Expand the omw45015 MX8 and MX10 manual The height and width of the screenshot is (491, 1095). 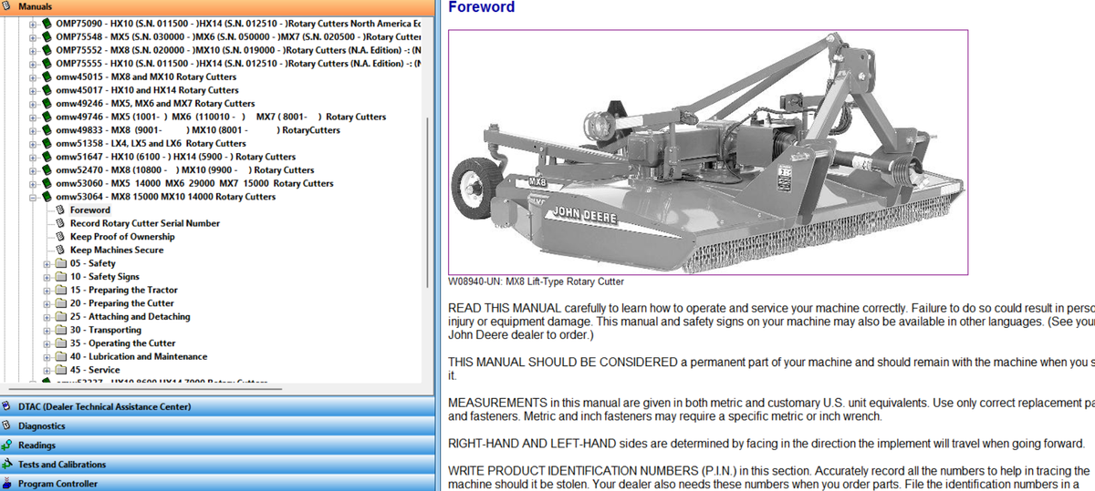[x=34, y=77]
